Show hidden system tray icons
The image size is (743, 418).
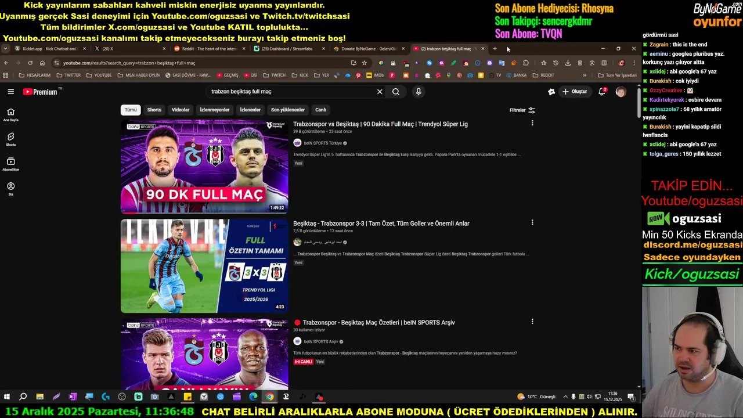click(565, 397)
